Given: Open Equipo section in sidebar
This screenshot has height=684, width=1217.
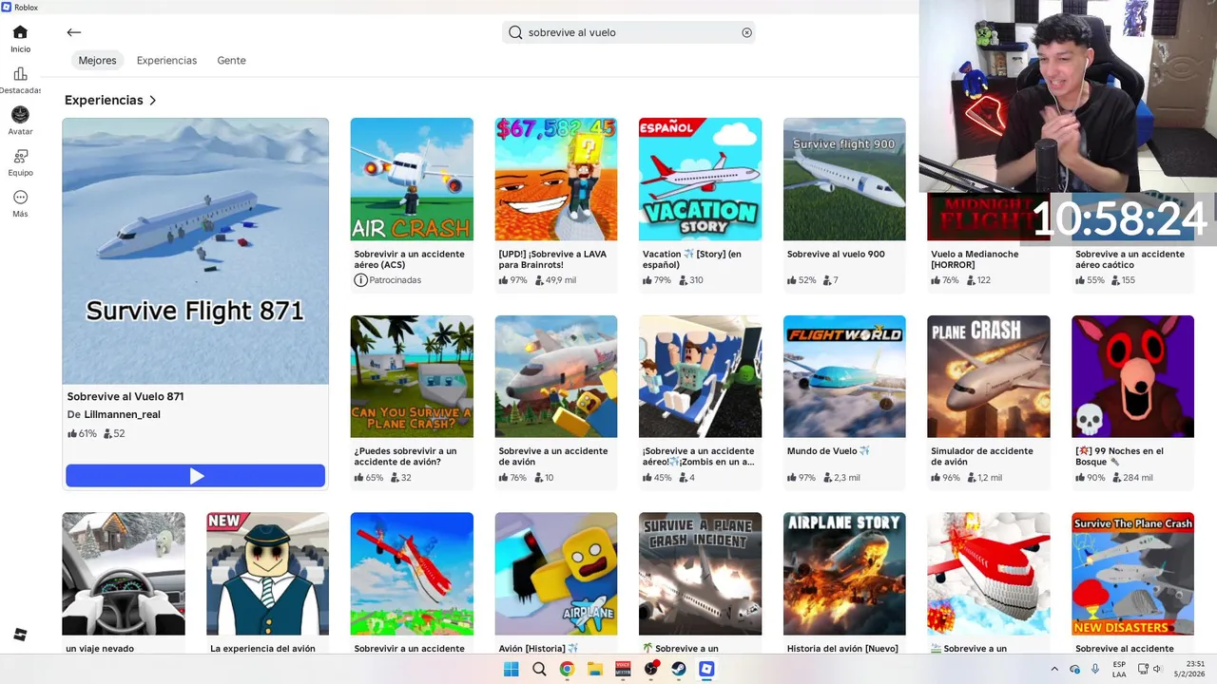Looking at the screenshot, I should point(20,162).
